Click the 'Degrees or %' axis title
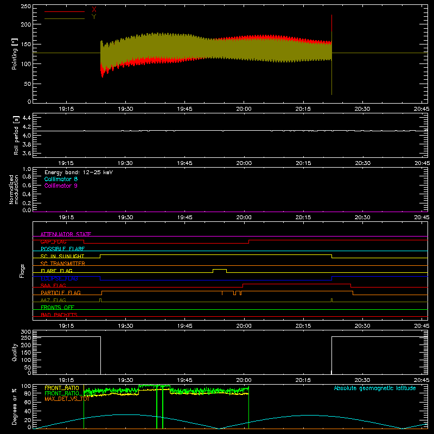Screen dimensions: 434x434 [x=15, y=406]
